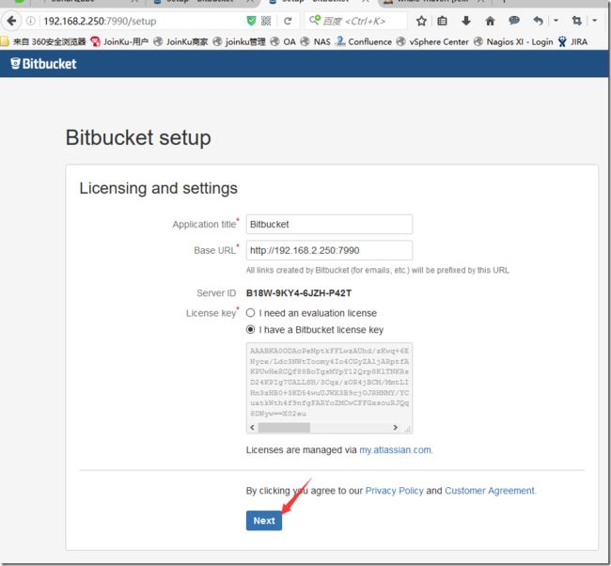The image size is (611, 566).
Task: Click license box scroll left arrow
Action: (253, 428)
